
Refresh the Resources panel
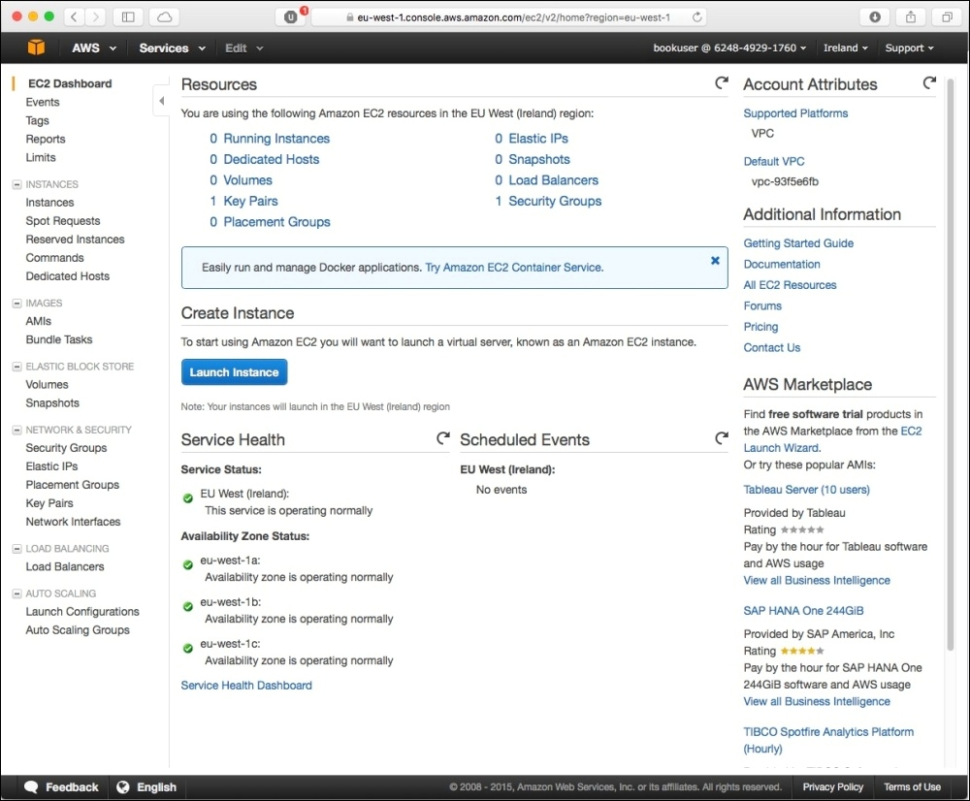pos(721,82)
